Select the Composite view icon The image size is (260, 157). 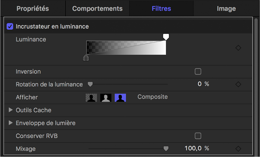(x=120, y=98)
